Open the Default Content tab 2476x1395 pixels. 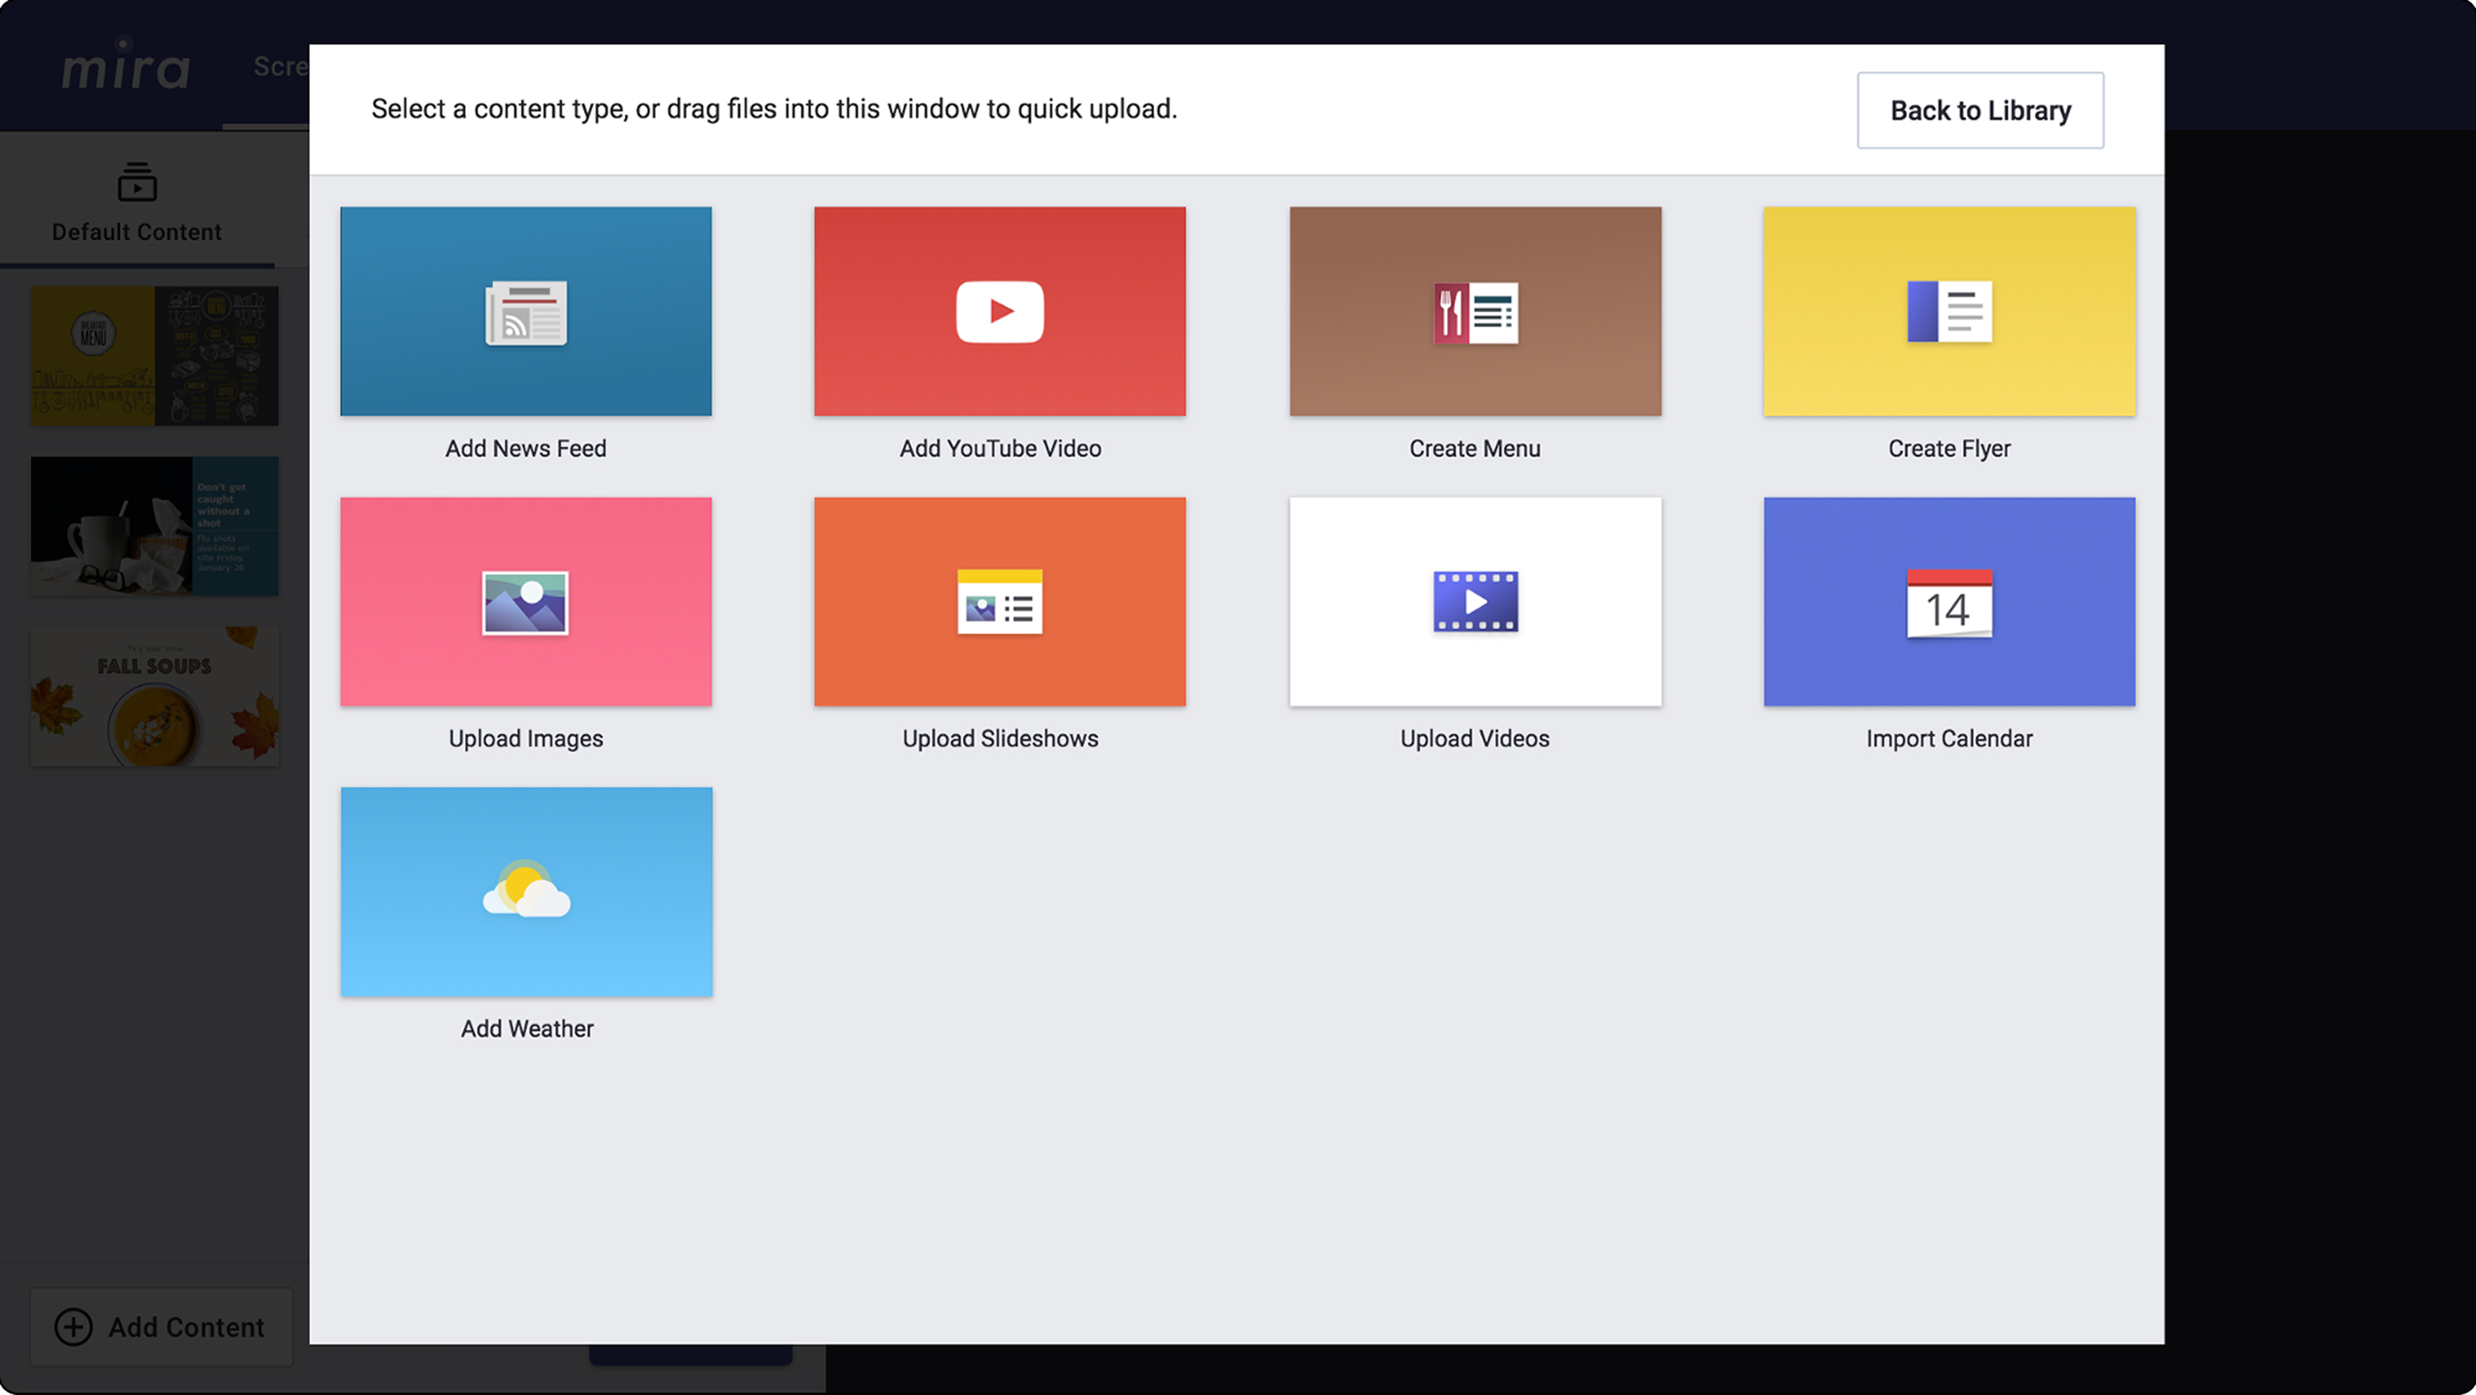[137, 204]
